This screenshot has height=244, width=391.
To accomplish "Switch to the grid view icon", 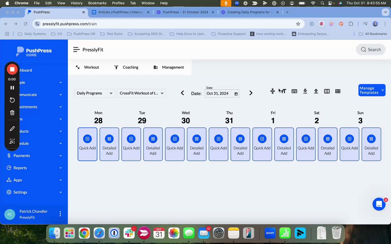I will [338, 91].
